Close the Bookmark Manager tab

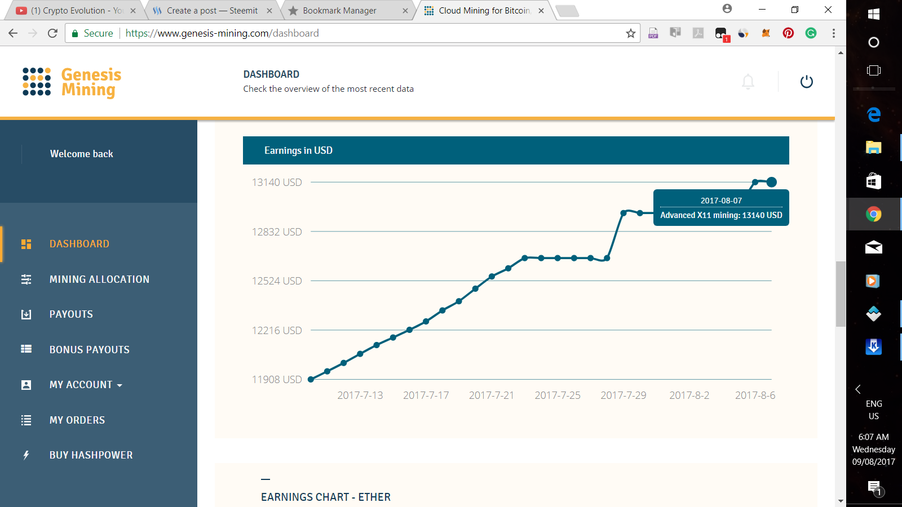point(405,11)
